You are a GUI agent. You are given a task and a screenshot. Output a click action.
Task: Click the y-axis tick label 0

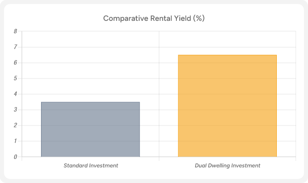pos(15,157)
